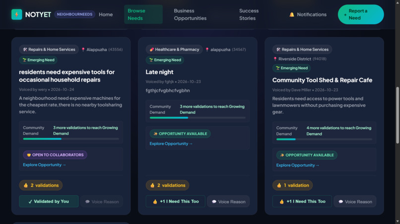The width and height of the screenshot is (400, 224).
Task: Click the location pin next to Riverside District
Action: pos(275,59)
